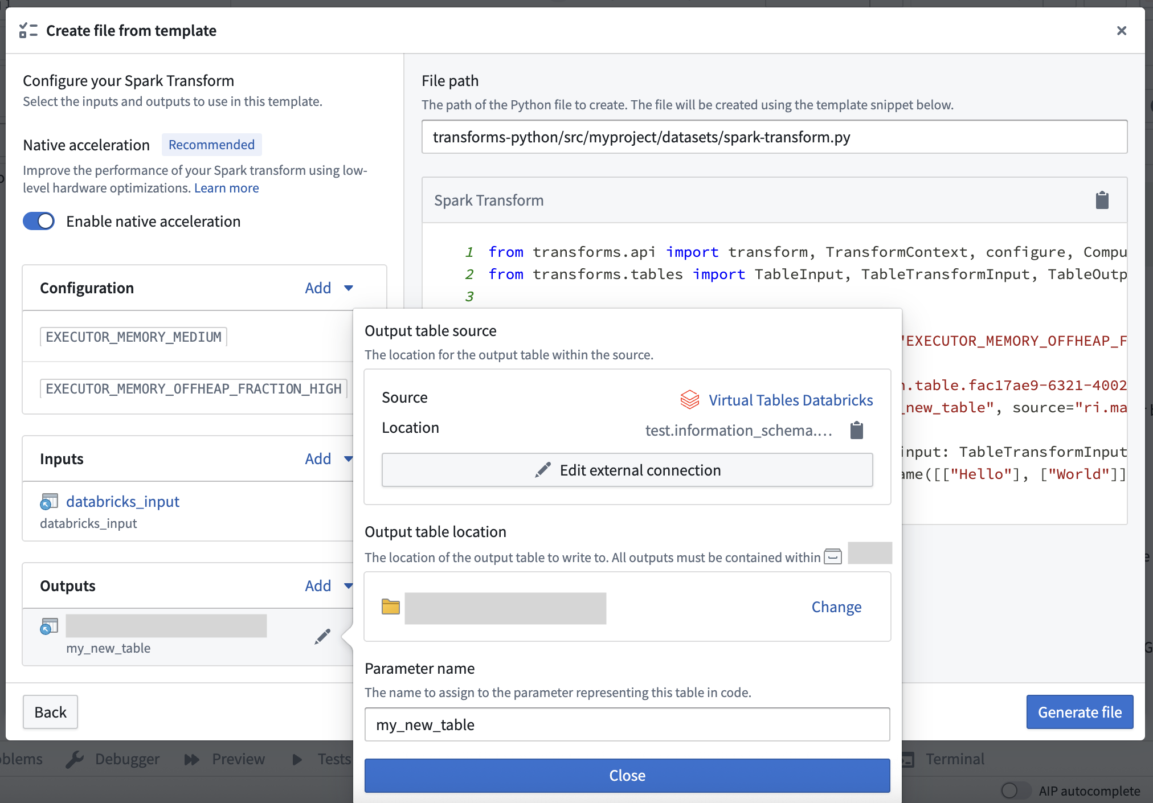Click the my_new_table dataset icon under Outputs
Viewport: 1153px width, 803px height.
coord(50,625)
